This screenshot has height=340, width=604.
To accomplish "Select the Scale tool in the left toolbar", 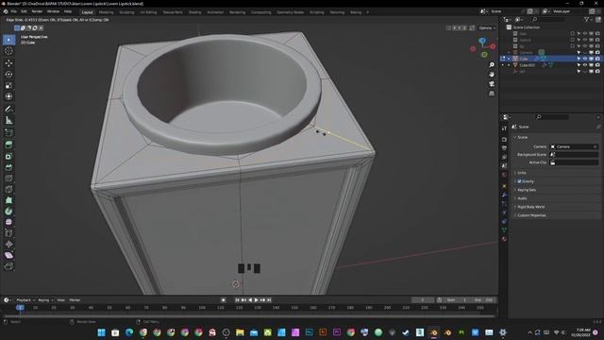I will (8, 85).
